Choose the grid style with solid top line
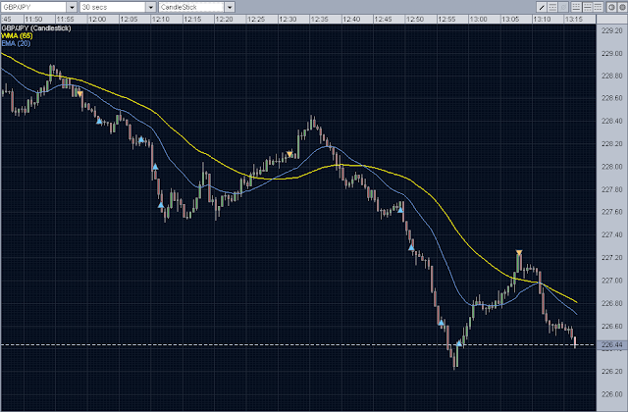Screen dimensions: 628x412 coord(599,7)
